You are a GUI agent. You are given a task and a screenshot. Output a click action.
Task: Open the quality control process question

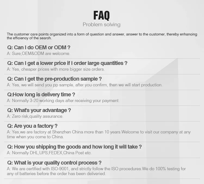pos(54,163)
